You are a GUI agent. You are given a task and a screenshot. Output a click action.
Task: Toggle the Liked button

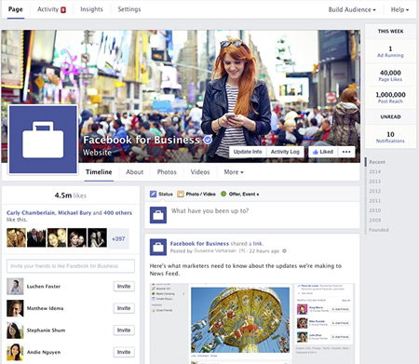coord(323,152)
